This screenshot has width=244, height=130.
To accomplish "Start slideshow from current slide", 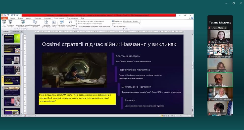I will pyautogui.click(x=11, y=23).
